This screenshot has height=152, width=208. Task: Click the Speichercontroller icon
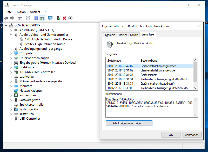point(16,105)
